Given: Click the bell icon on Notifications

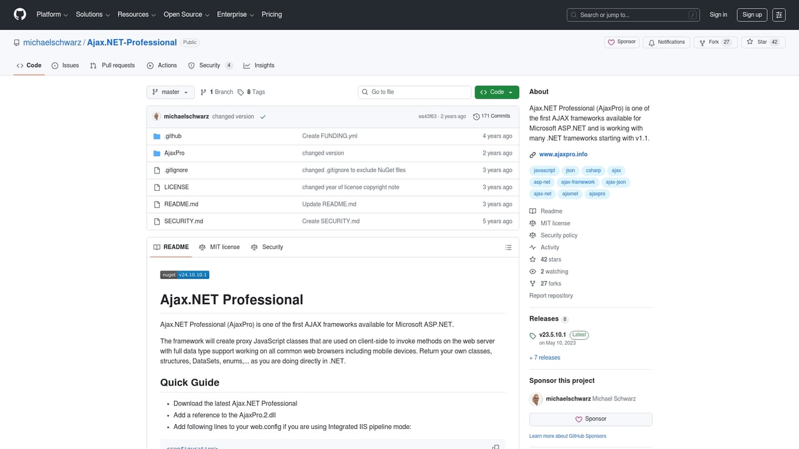Looking at the screenshot, I should click(x=651, y=42).
